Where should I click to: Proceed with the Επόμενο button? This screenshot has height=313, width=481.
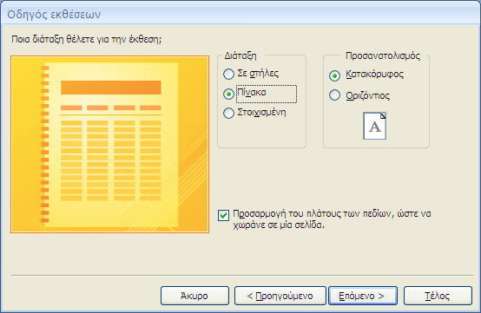coord(363,296)
